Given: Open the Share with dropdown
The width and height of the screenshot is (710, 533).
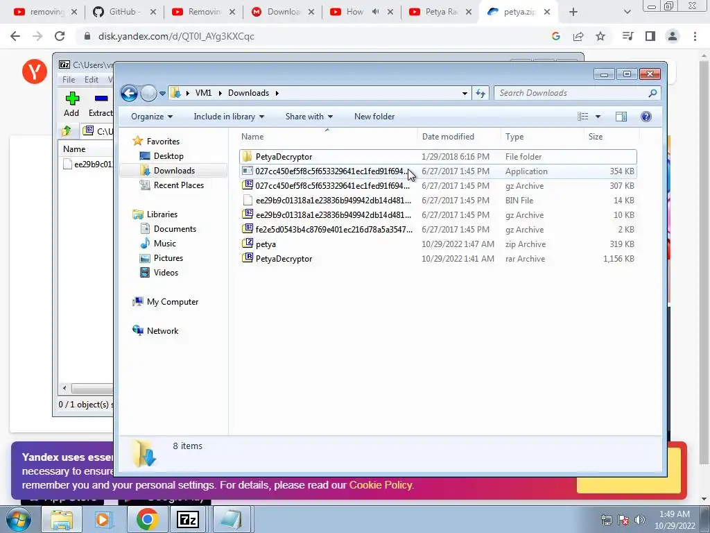Looking at the screenshot, I should (x=309, y=117).
